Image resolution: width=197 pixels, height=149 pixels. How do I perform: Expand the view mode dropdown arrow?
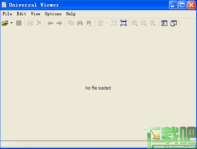[107, 23]
